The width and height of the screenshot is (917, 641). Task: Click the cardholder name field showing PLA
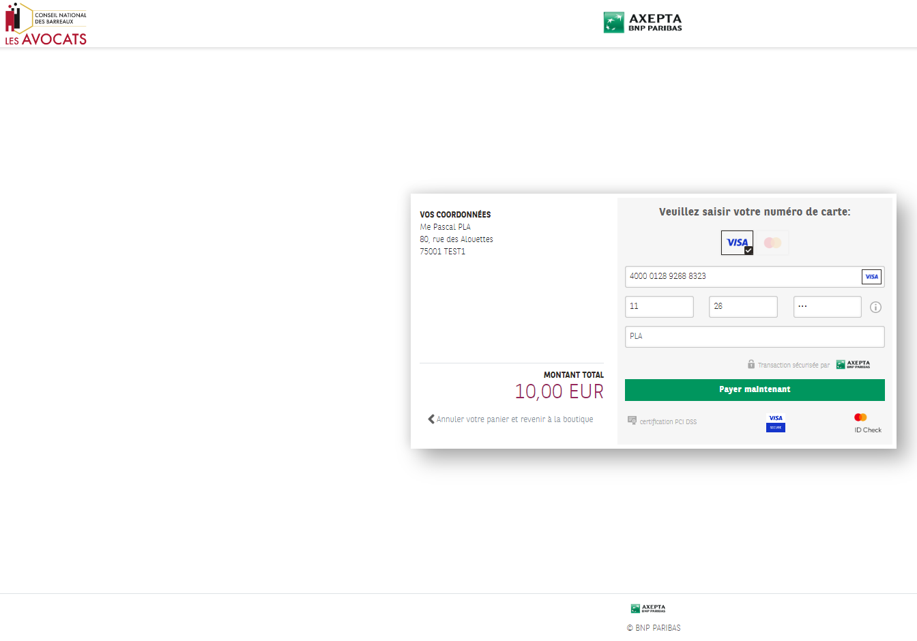755,337
